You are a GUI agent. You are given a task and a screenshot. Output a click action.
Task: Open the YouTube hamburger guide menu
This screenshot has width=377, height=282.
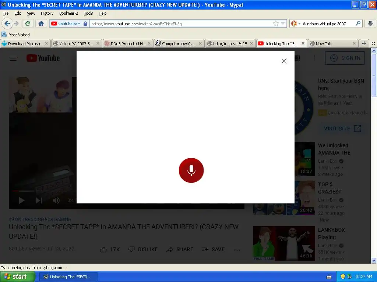click(13, 58)
